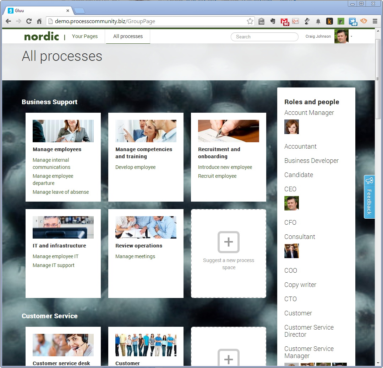
Task: Select the Copy writer role
Action: click(300, 285)
